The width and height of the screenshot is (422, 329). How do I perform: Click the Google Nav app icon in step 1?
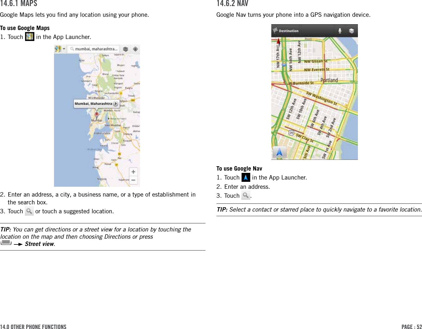click(246, 177)
